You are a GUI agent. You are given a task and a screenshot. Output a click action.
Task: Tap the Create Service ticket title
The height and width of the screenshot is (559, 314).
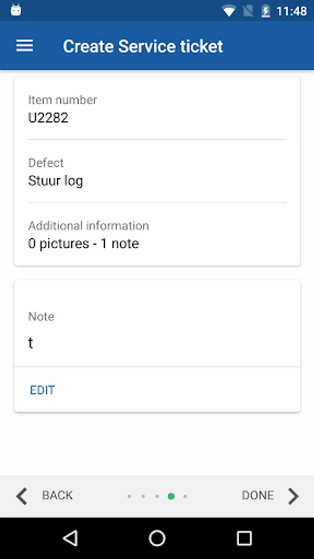pos(143,46)
